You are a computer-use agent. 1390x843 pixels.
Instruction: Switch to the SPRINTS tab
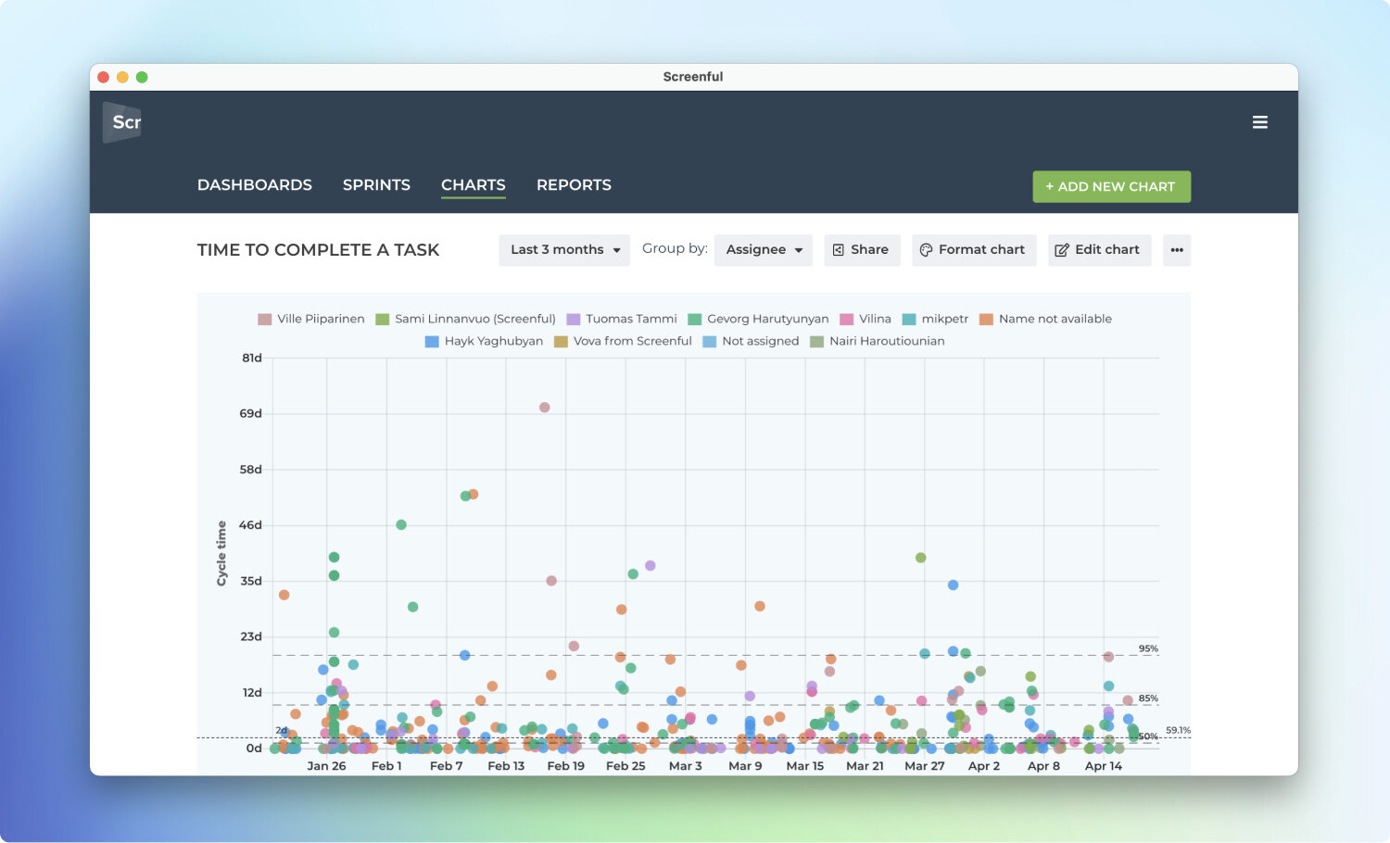[x=376, y=184]
